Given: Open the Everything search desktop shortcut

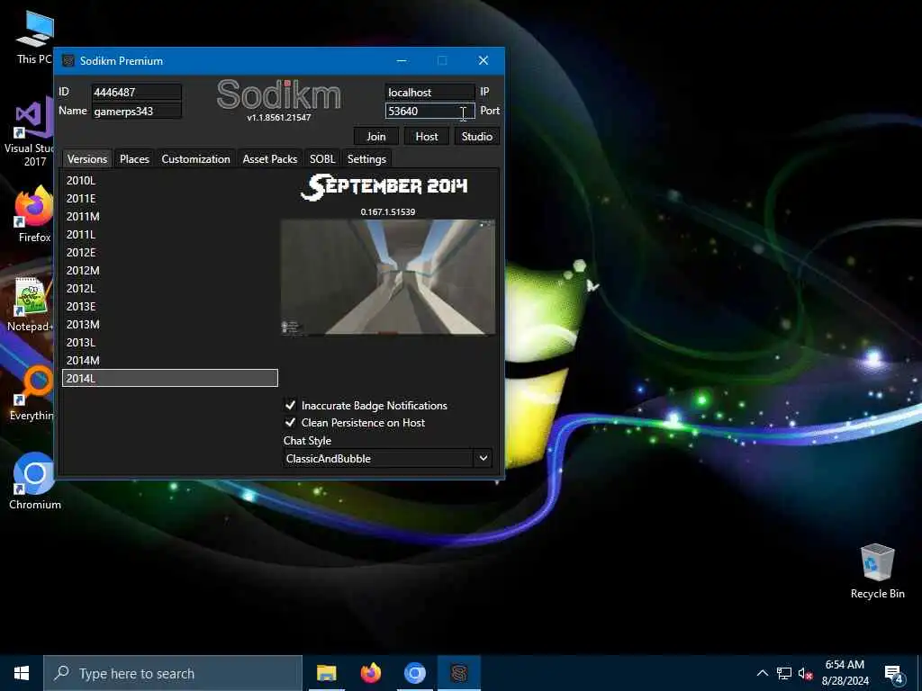Looking at the screenshot, I should coord(32,394).
